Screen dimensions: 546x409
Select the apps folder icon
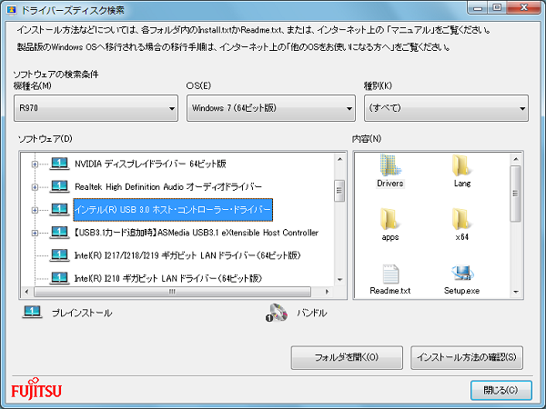point(389,220)
